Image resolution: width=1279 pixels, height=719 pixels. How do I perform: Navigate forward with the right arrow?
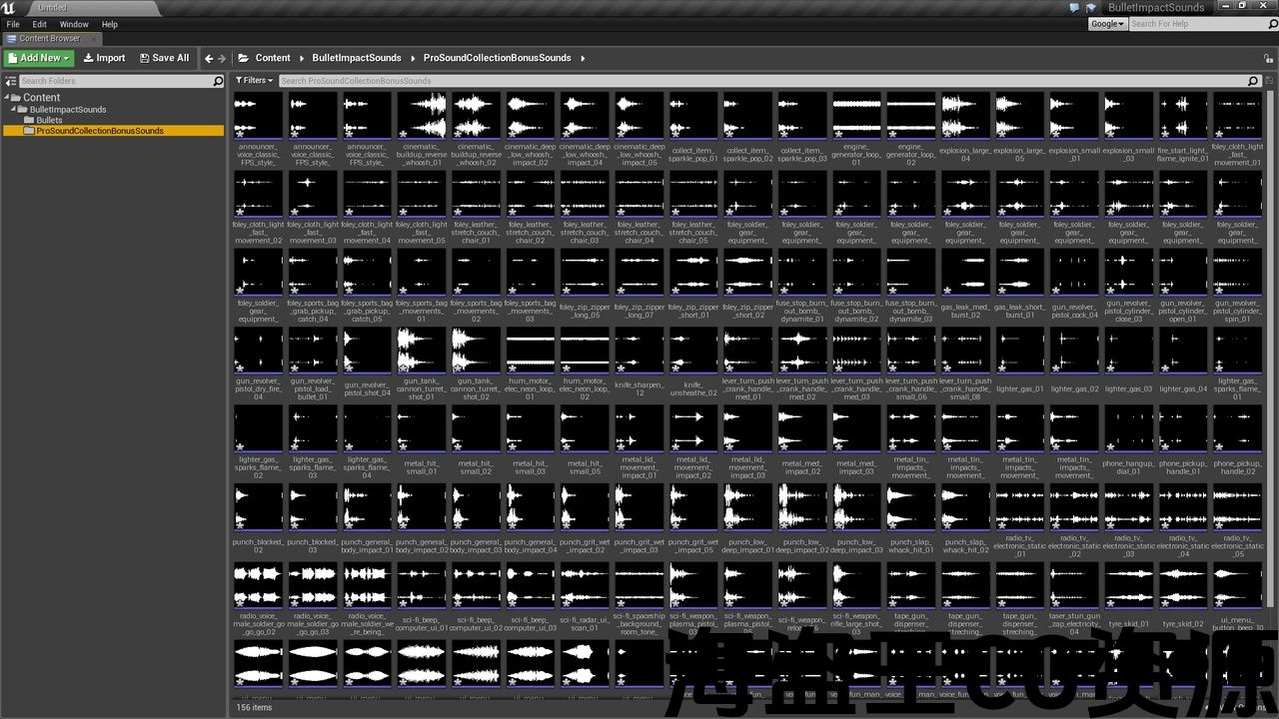pos(222,58)
